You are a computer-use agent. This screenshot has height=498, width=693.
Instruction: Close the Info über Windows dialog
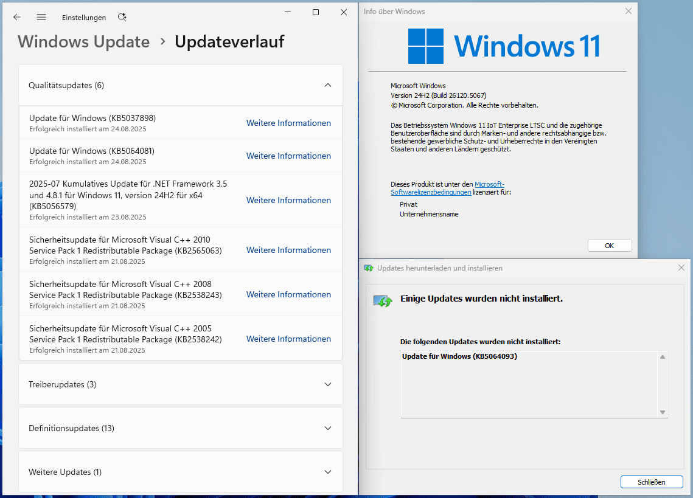629,11
